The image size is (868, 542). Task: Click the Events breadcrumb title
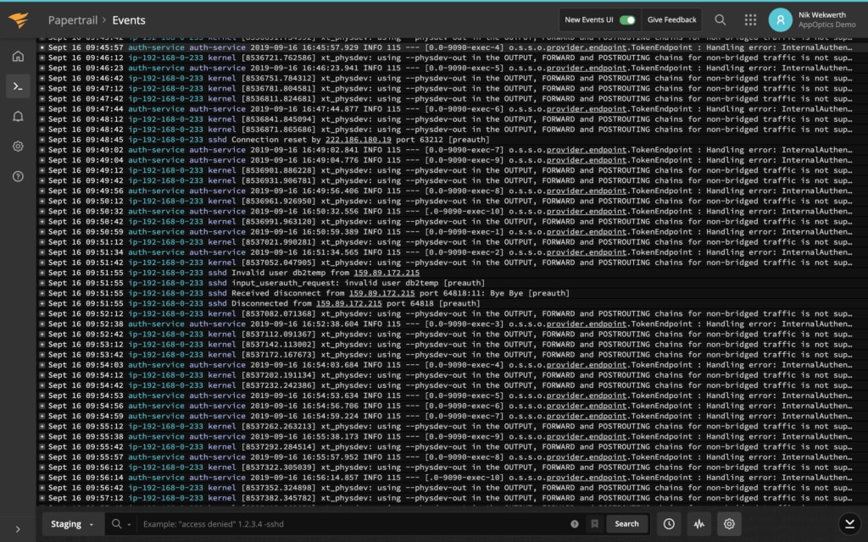129,20
